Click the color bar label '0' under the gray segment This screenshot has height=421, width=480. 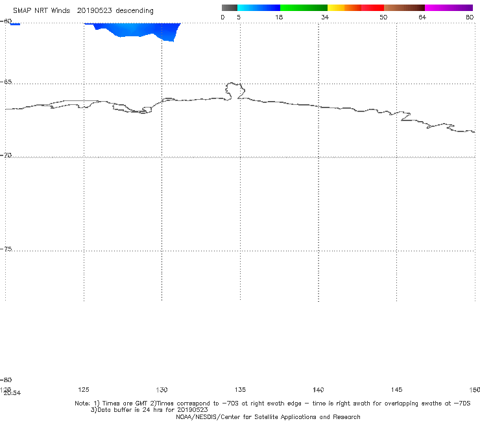coord(222,17)
